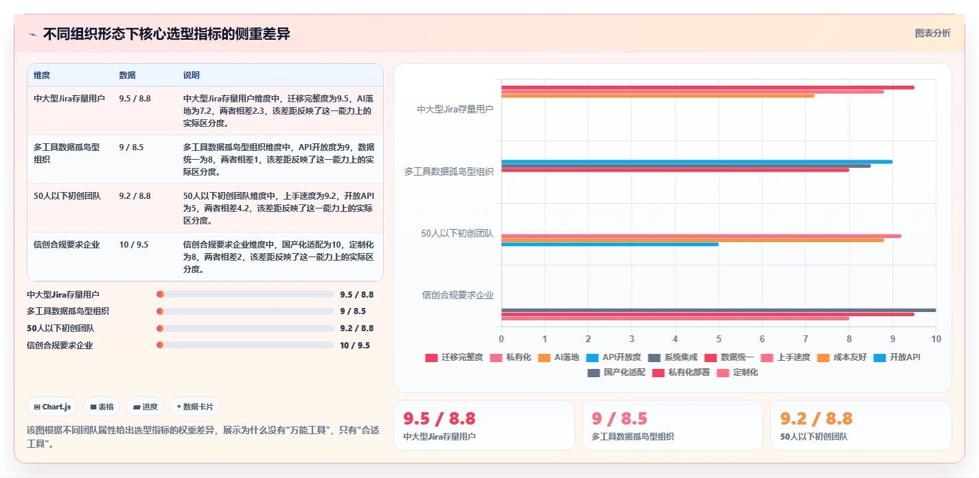Select the table cell 50人以下初创团队
Screen dimensions: 979x478
(67, 196)
